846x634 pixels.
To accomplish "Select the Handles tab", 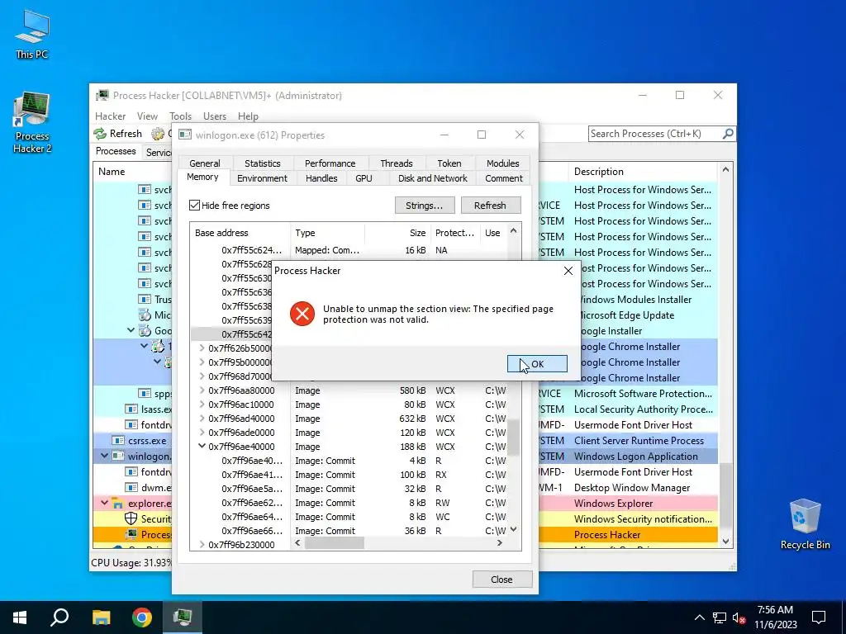I will pyautogui.click(x=321, y=178).
